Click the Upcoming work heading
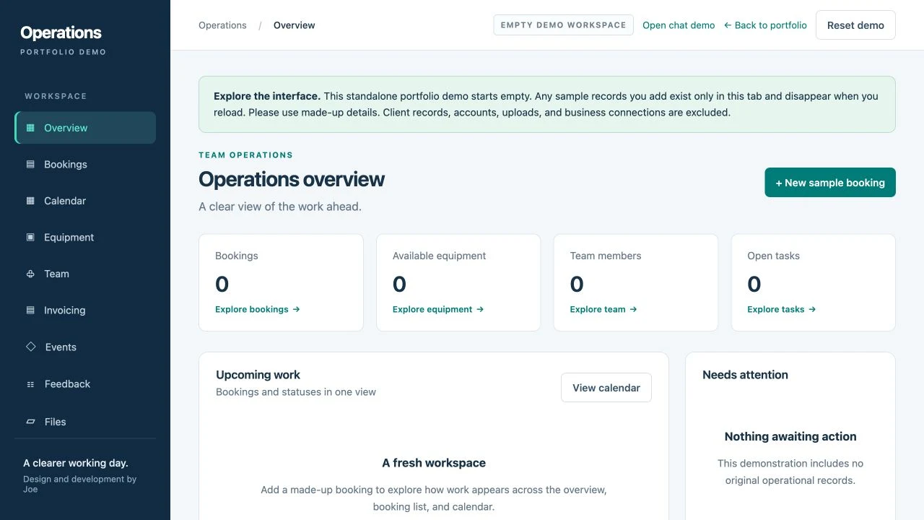This screenshot has width=924, height=520. pos(258,375)
